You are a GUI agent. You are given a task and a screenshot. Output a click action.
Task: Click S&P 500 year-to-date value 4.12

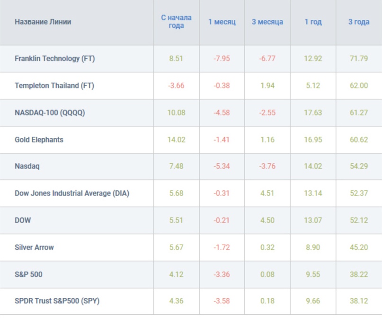(x=176, y=275)
